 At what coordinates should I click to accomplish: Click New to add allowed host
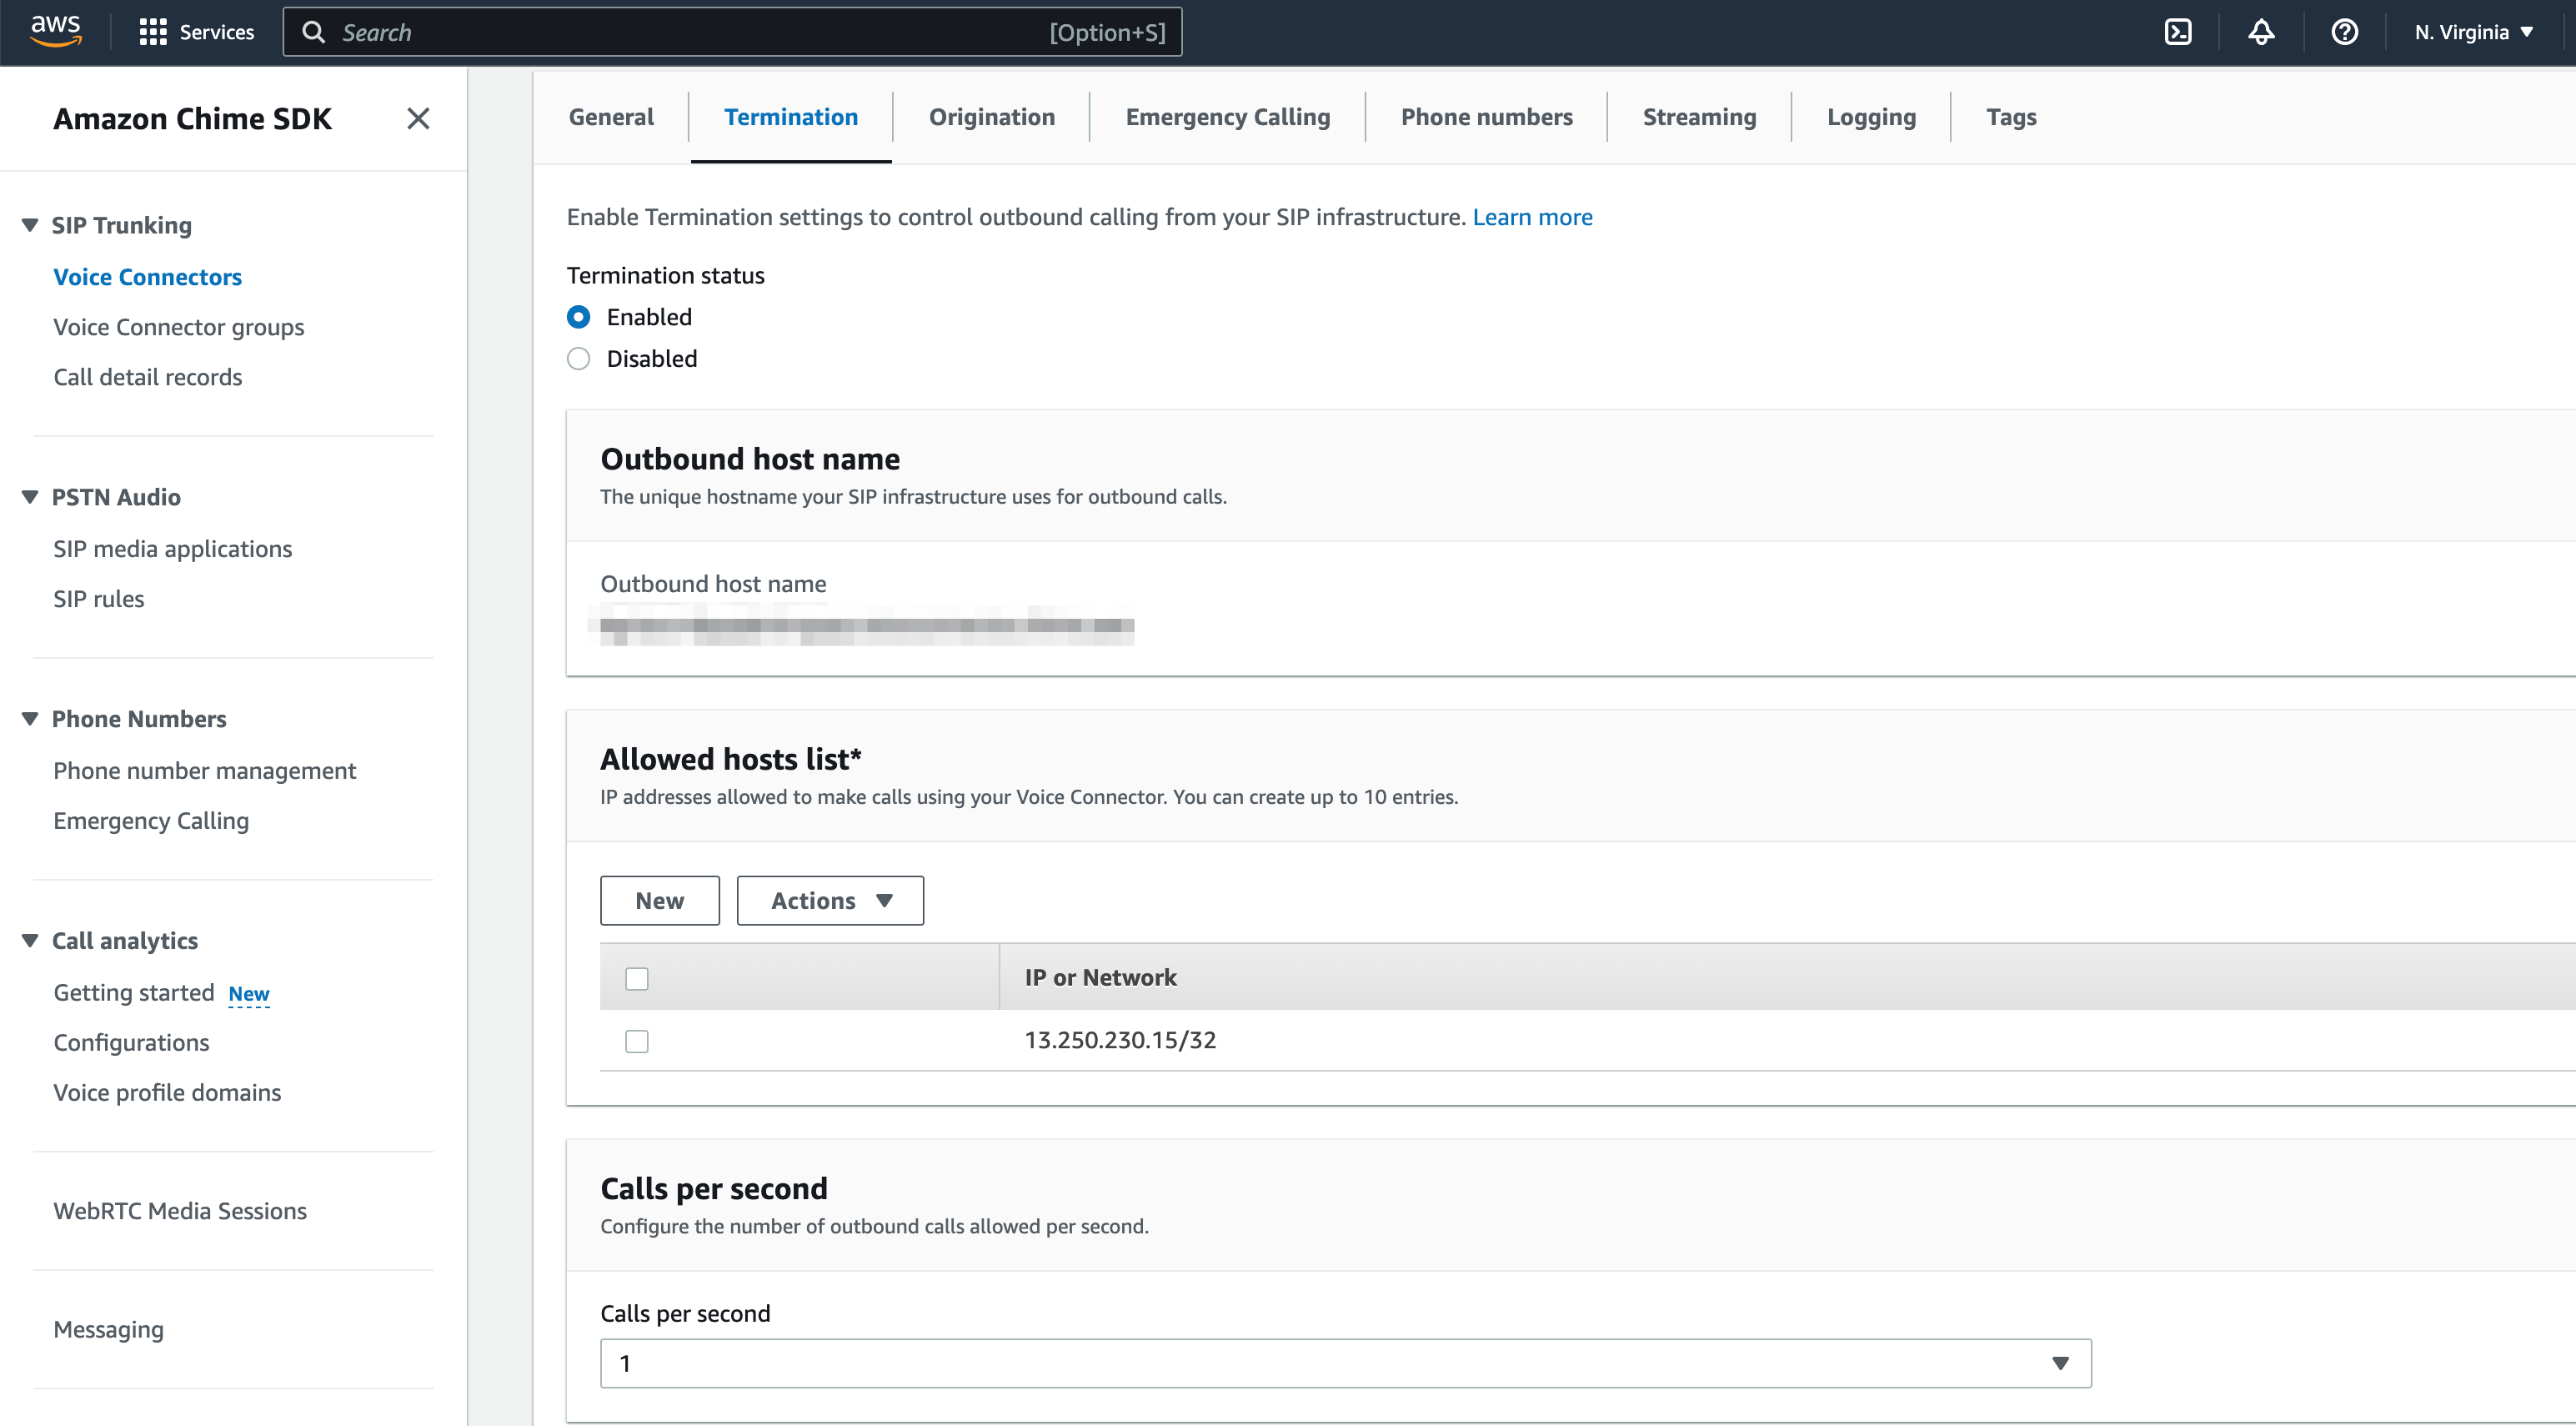(x=660, y=900)
